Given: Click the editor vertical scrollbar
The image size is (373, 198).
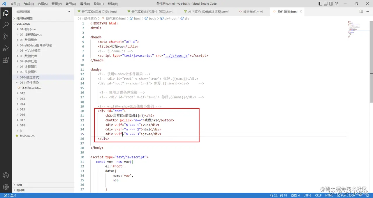Looking at the screenshot, I should (x=371, y=62).
